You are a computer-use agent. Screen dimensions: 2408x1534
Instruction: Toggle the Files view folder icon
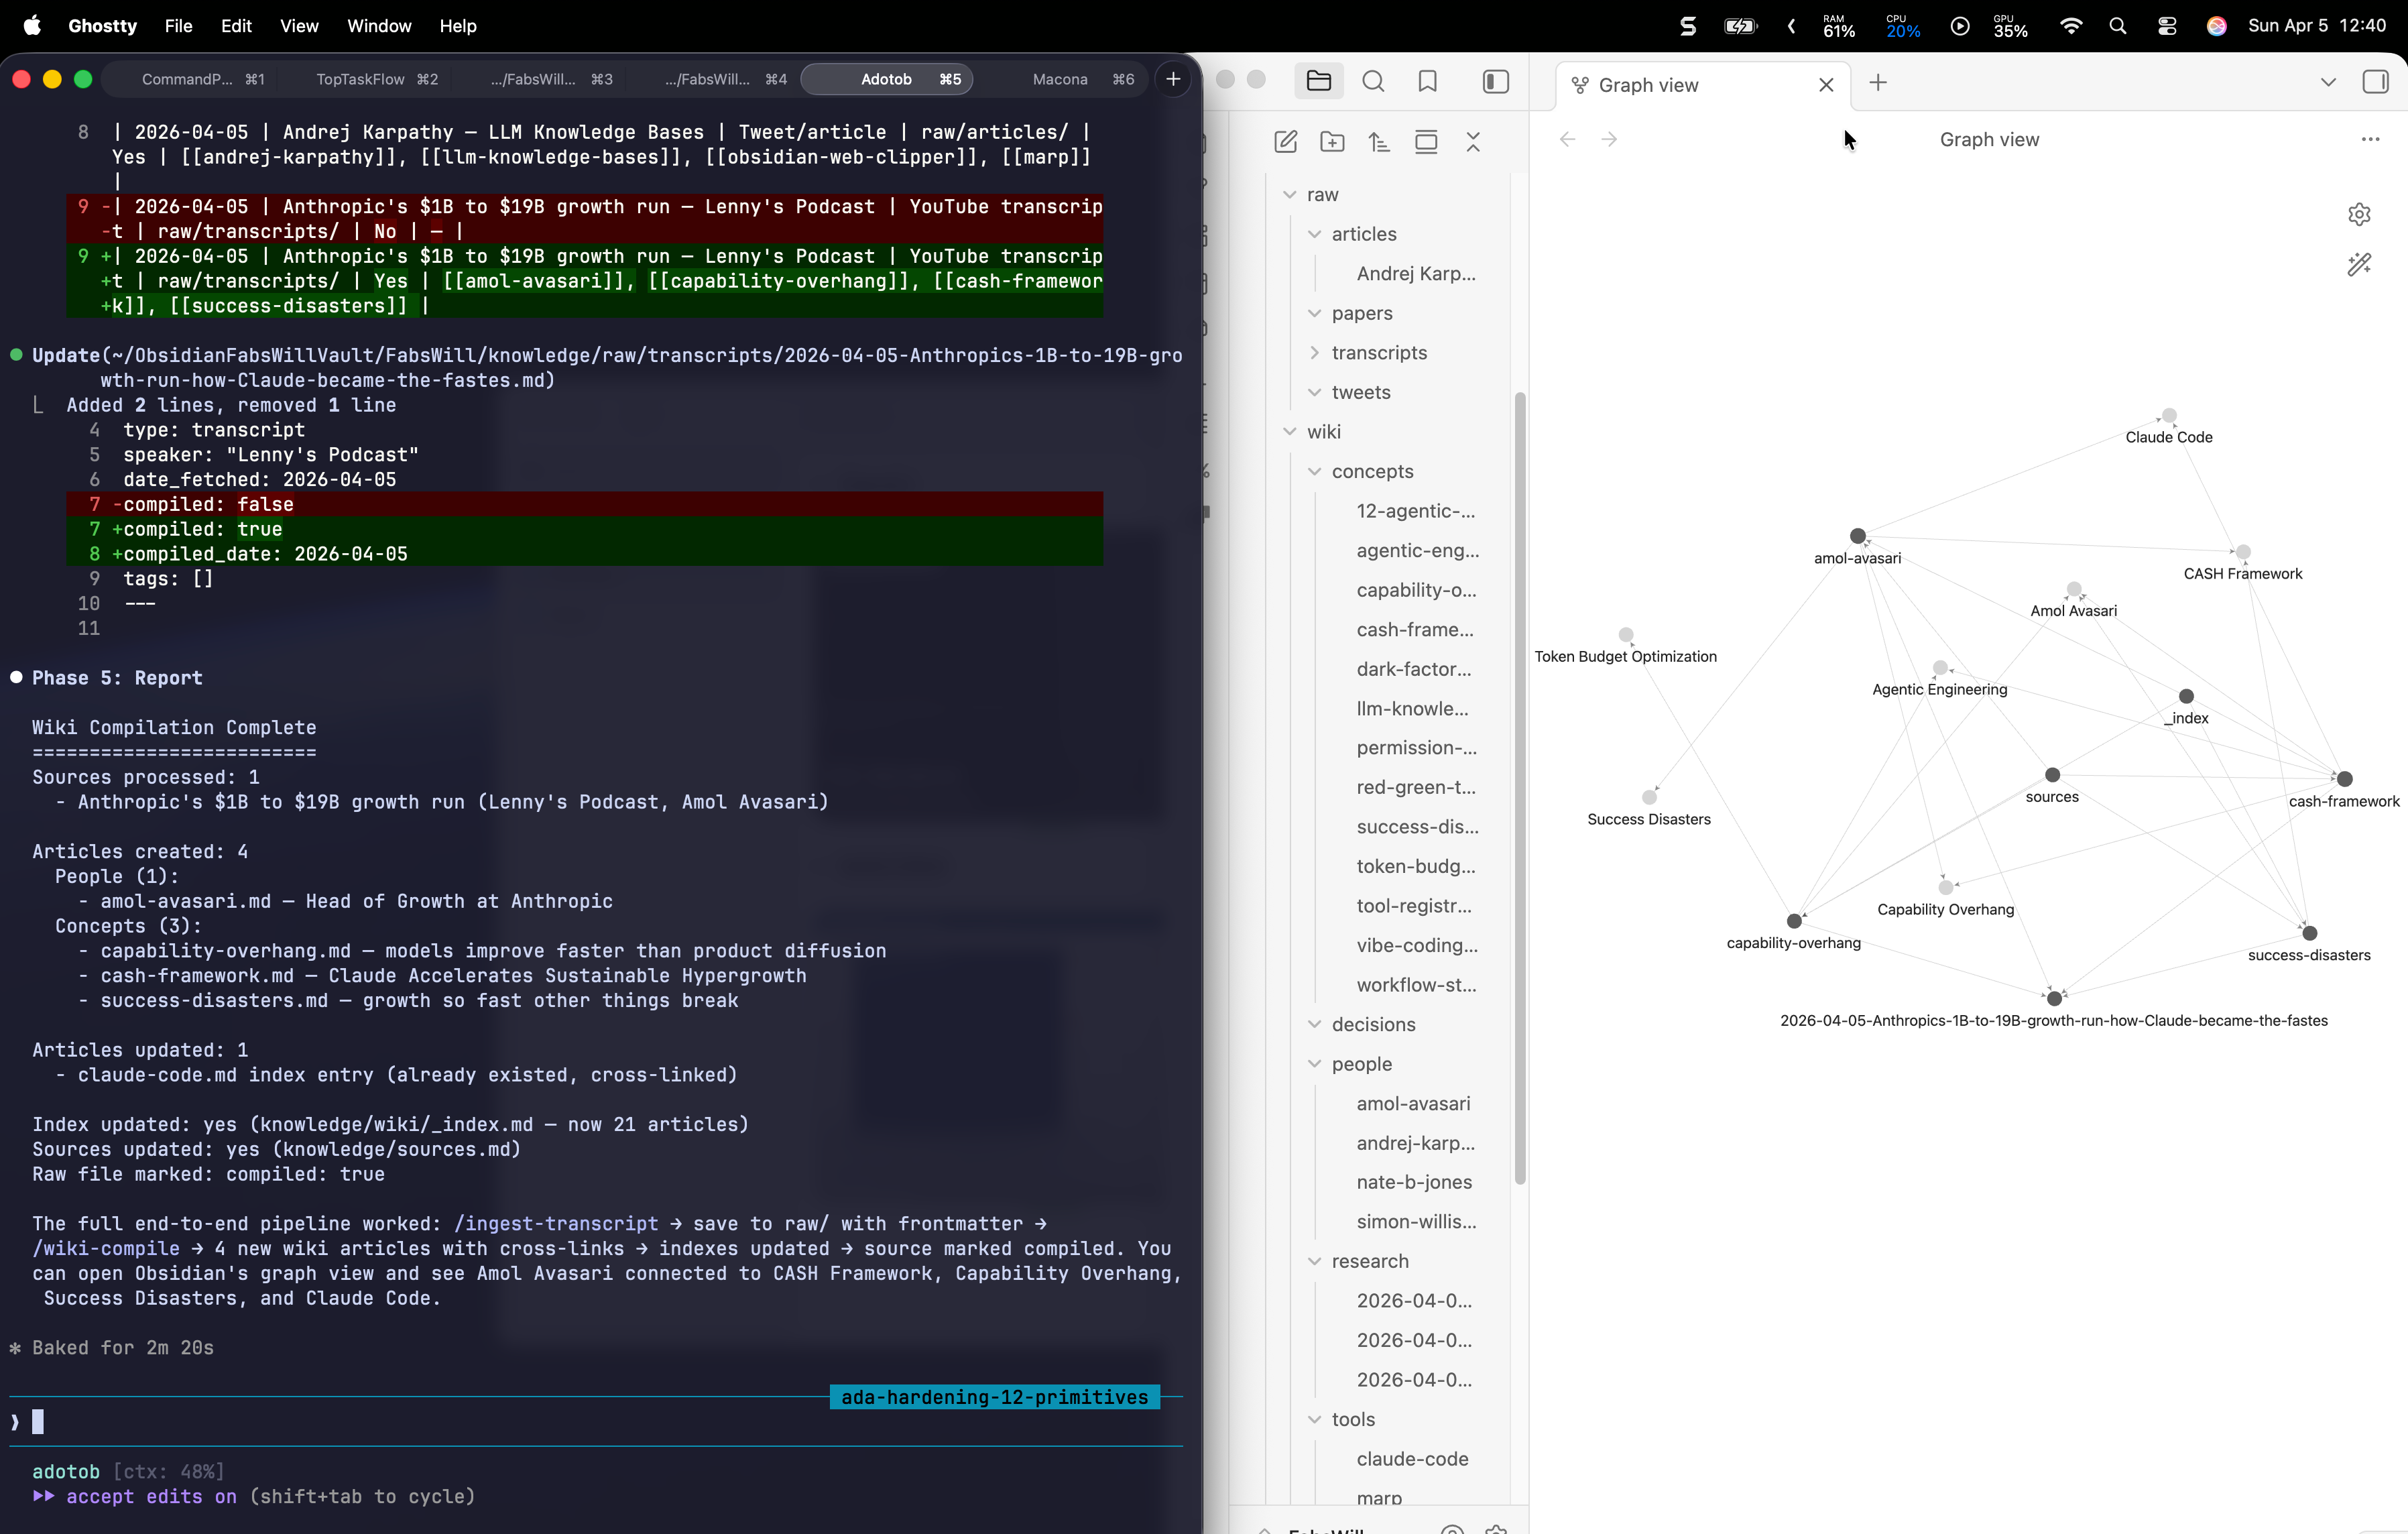[x=1318, y=81]
